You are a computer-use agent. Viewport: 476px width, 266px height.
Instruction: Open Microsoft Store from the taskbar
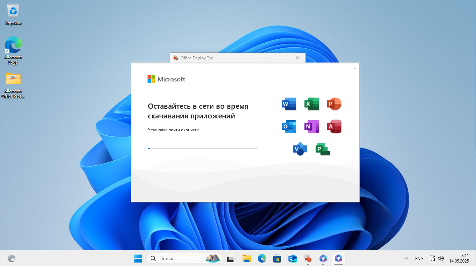[277, 258]
